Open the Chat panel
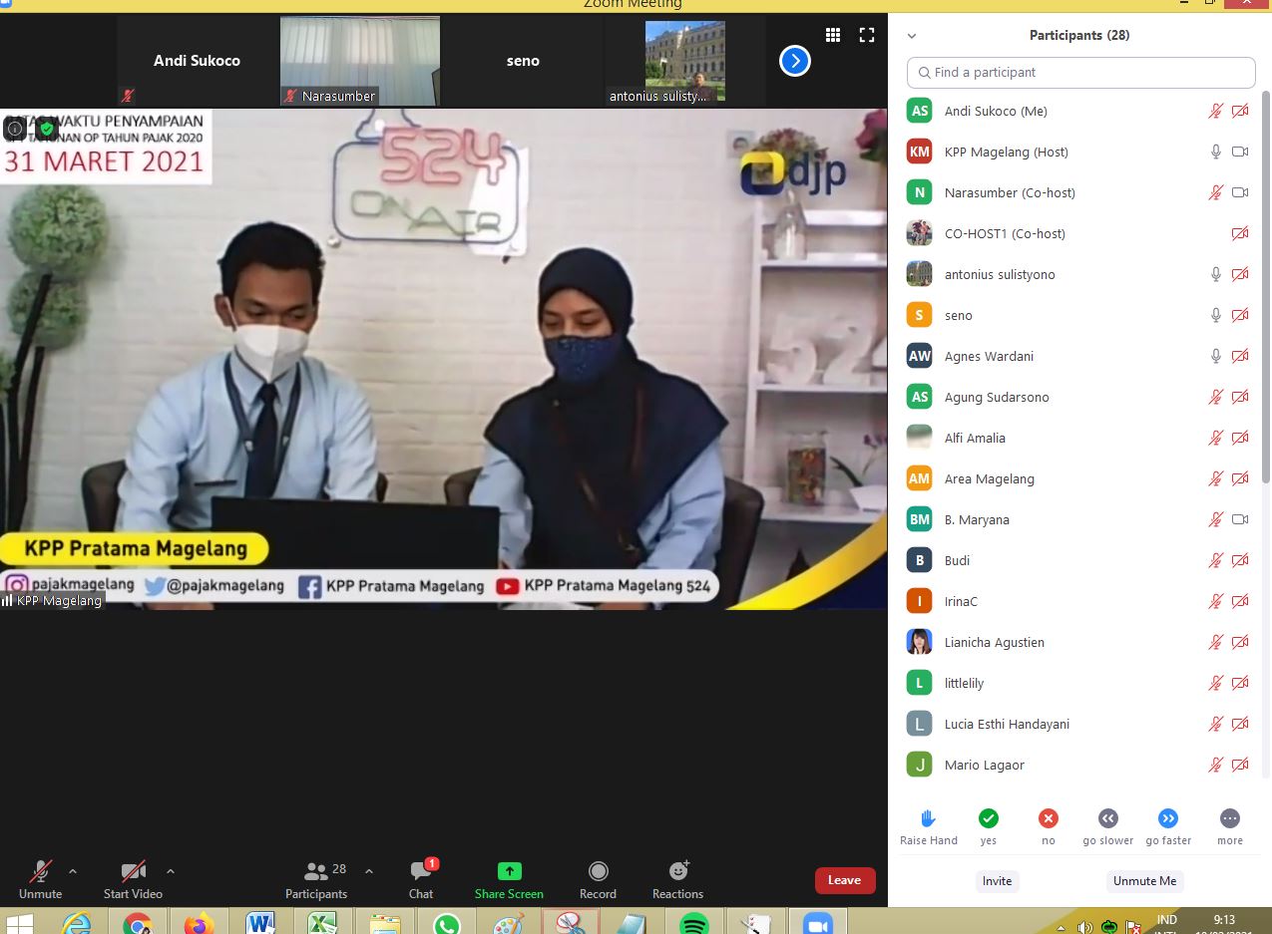The image size is (1272, 934). [421, 873]
